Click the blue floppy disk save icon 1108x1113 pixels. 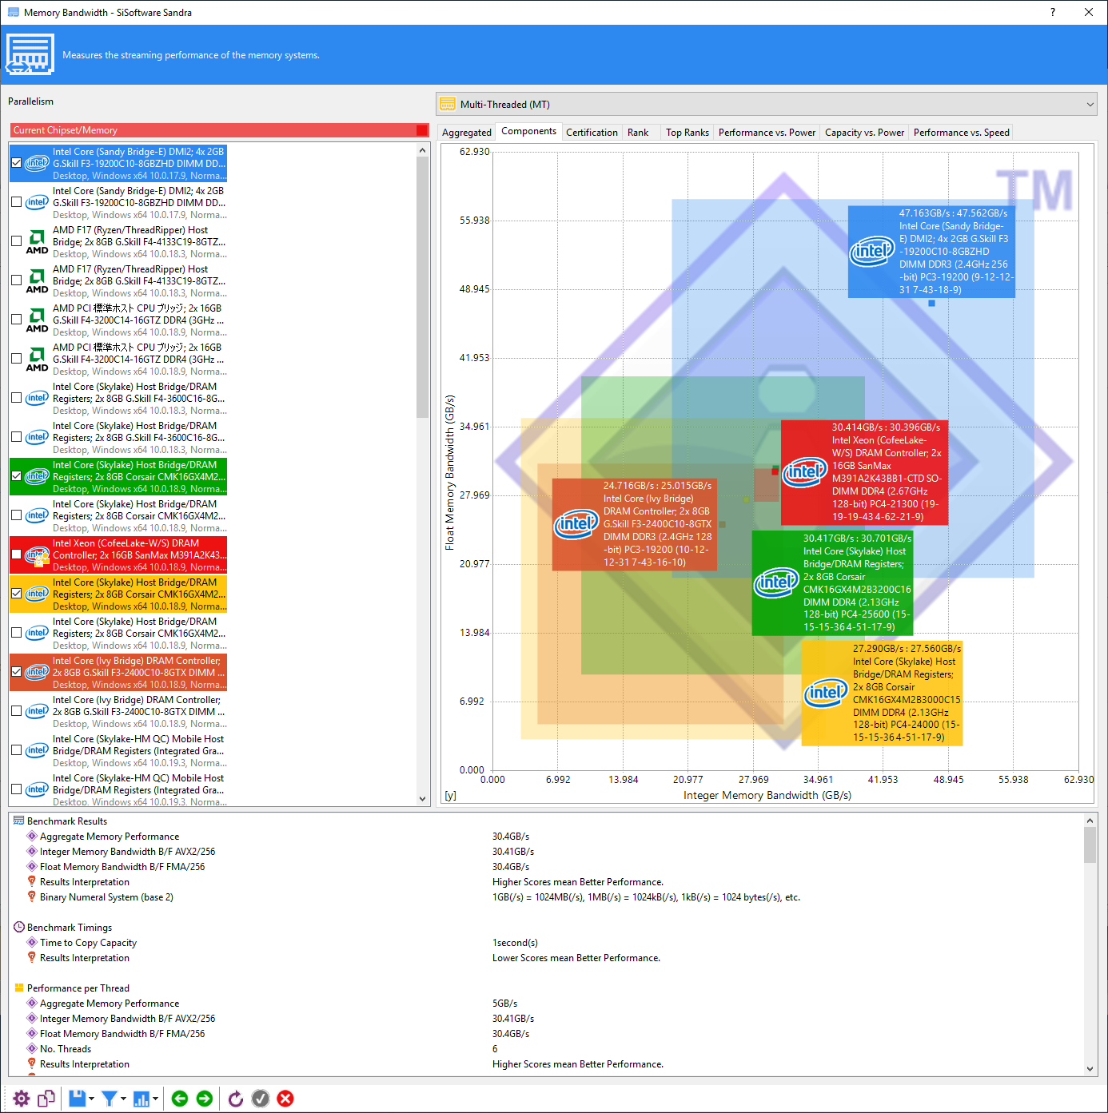coord(77,1099)
